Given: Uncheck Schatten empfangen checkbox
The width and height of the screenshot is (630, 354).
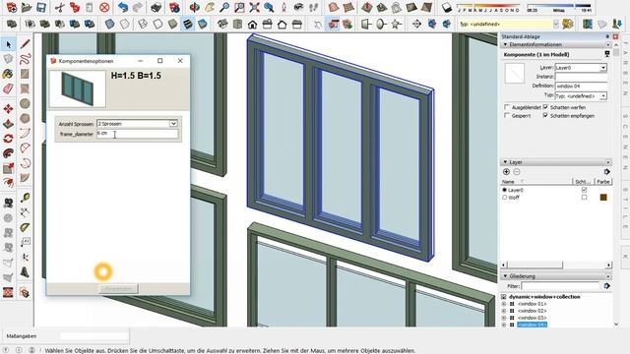Looking at the screenshot, I should [545, 115].
